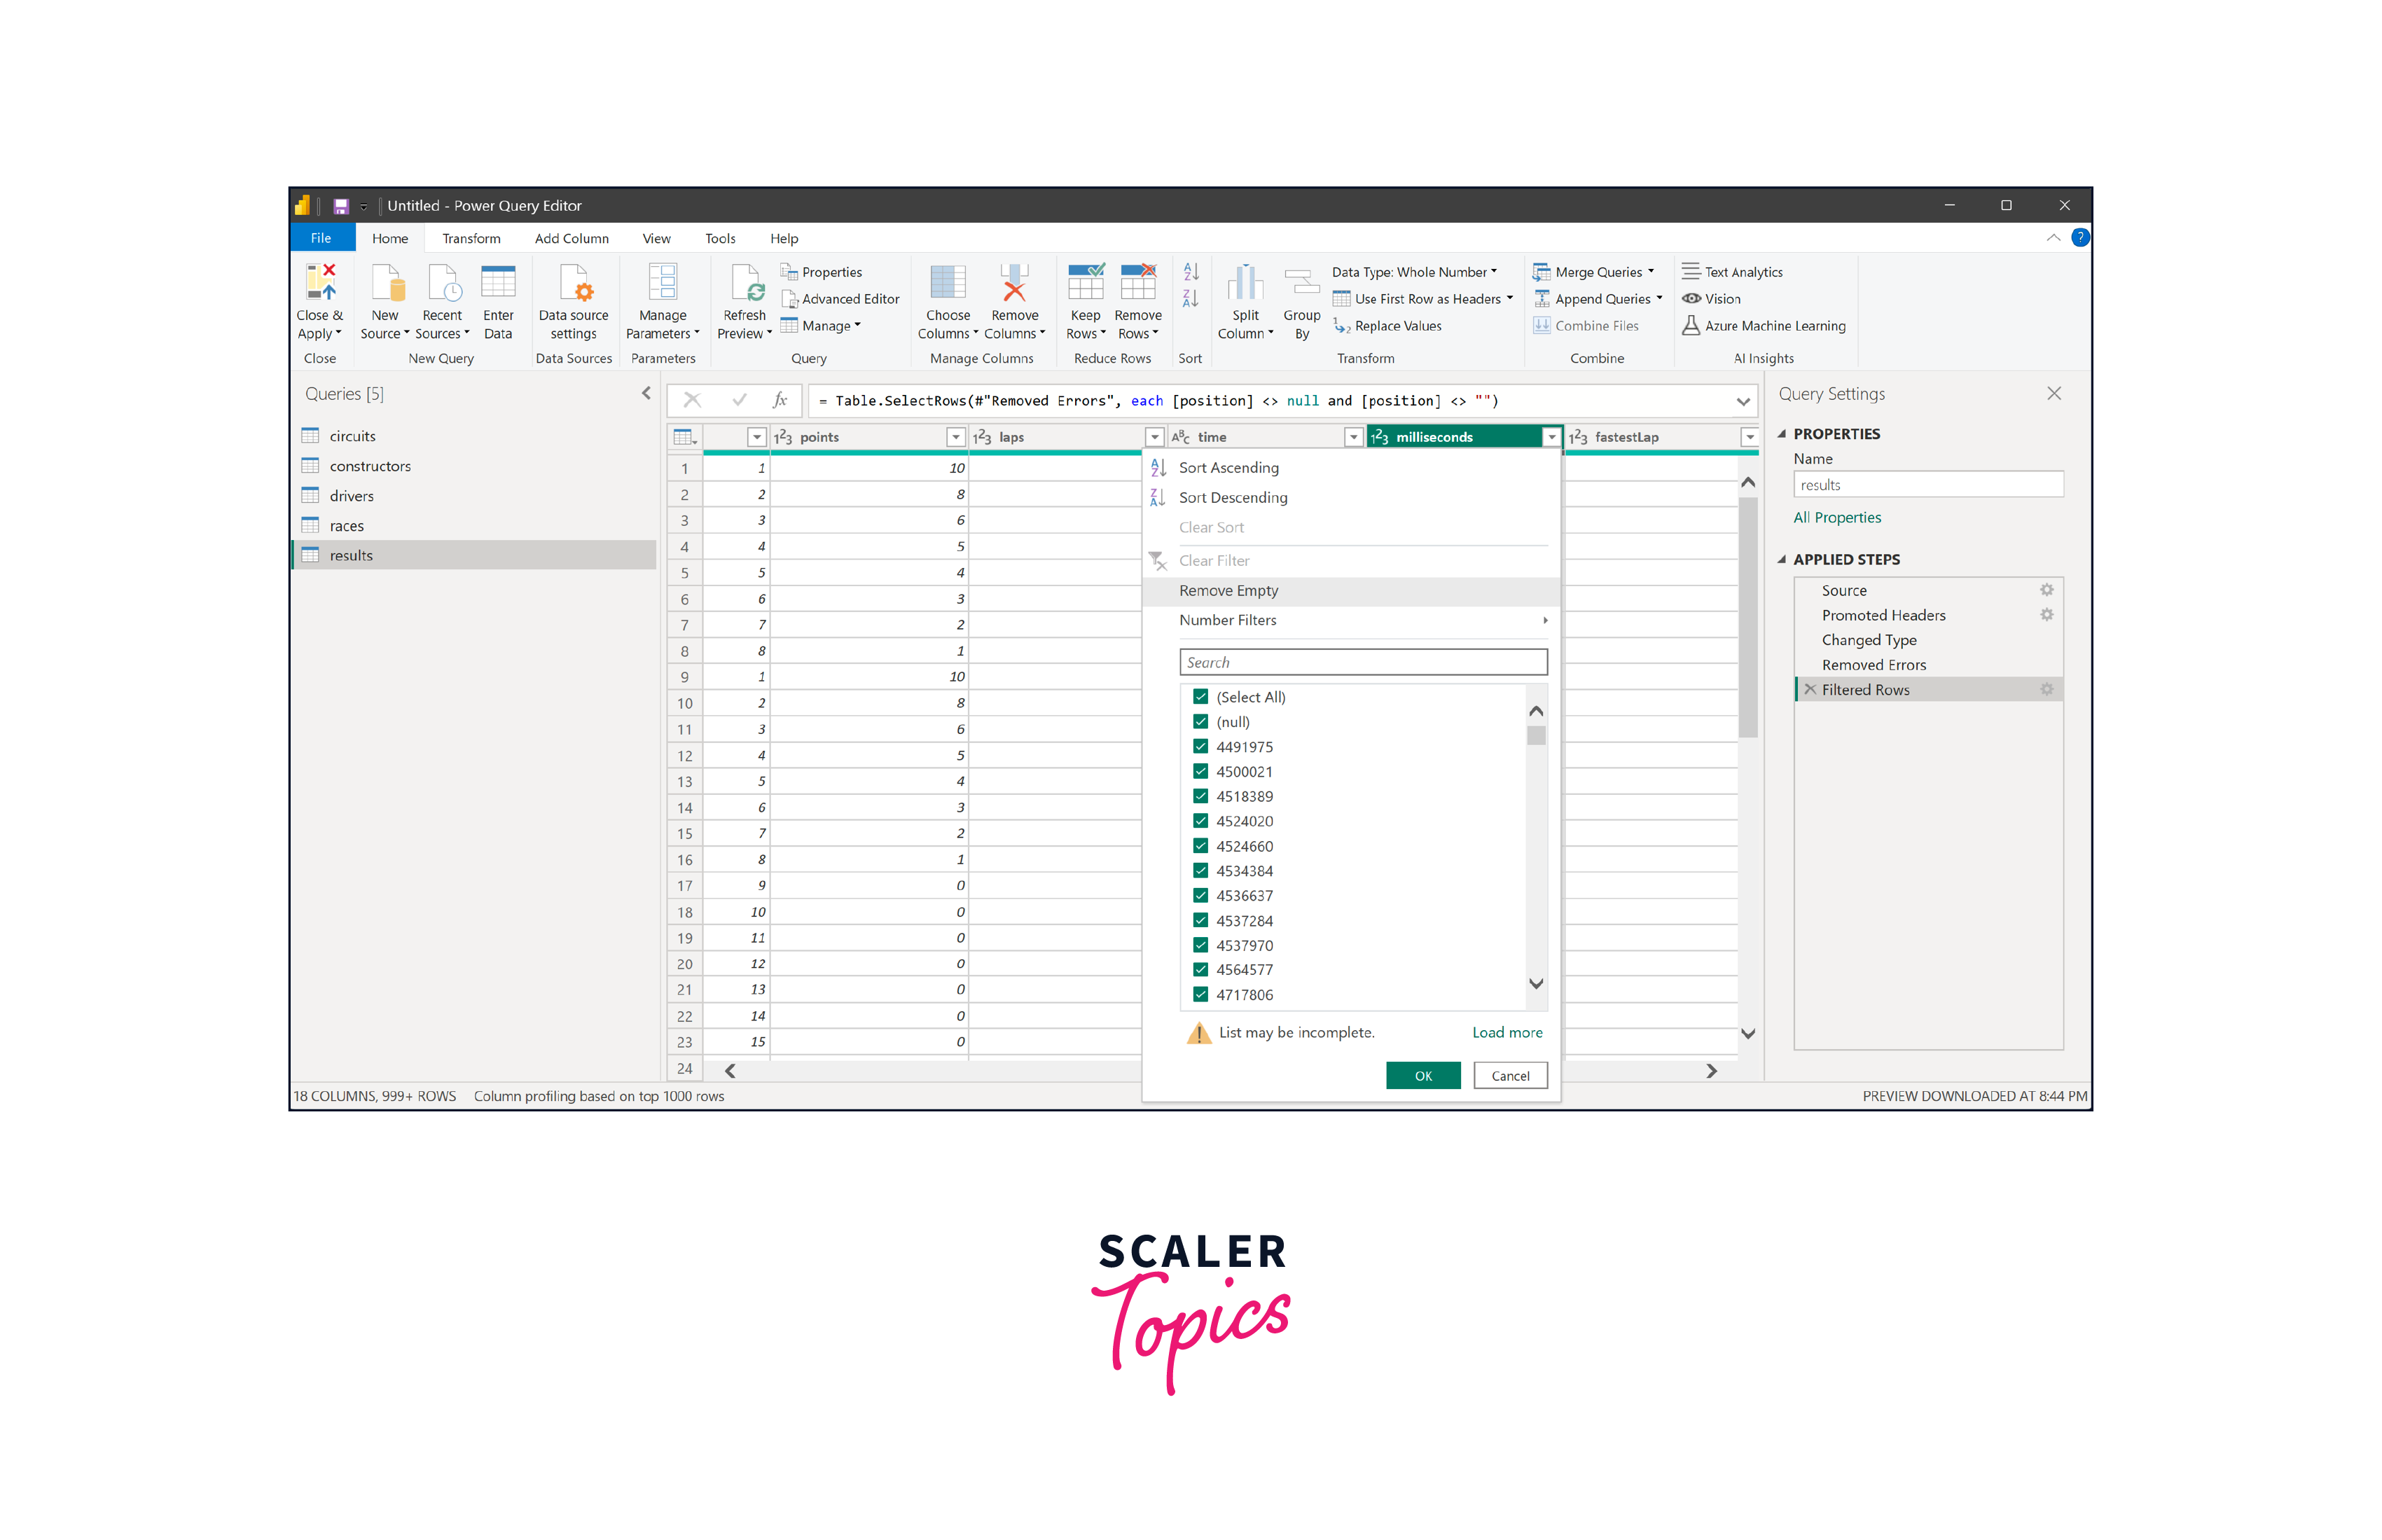Open Advanced Editor from the ribbon
Image resolution: width=2382 pixels, height=1540 pixels.
(849, 299)
